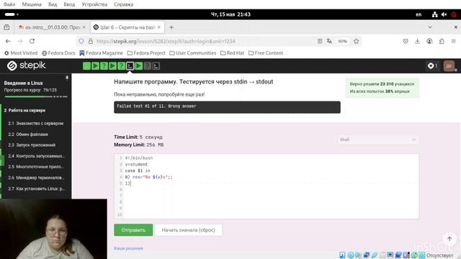Click inside the code editor area
461x259 pixels.
click(267, 186)
